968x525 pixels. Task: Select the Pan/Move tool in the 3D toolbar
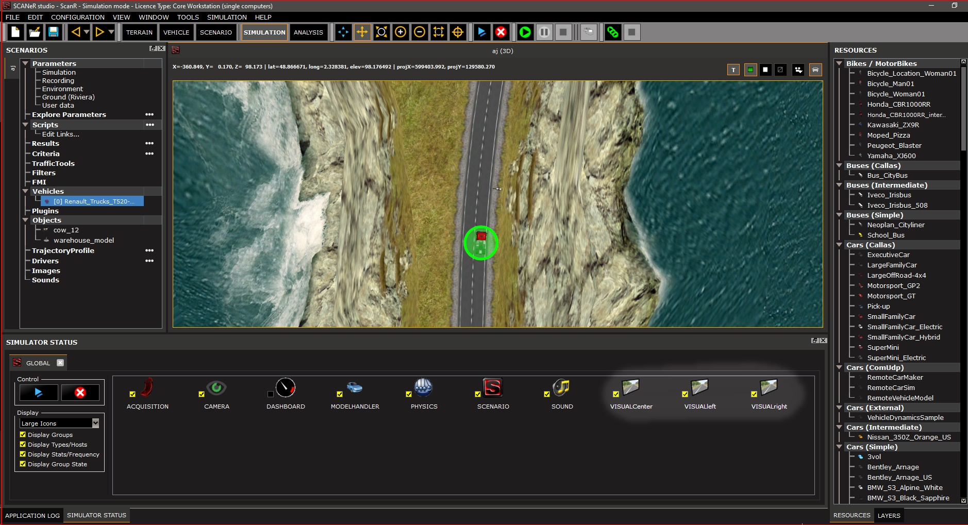pos(362,32)
